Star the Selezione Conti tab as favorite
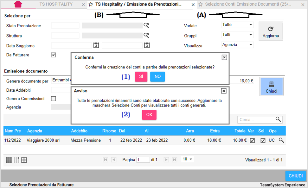 (x=200, y=4)
